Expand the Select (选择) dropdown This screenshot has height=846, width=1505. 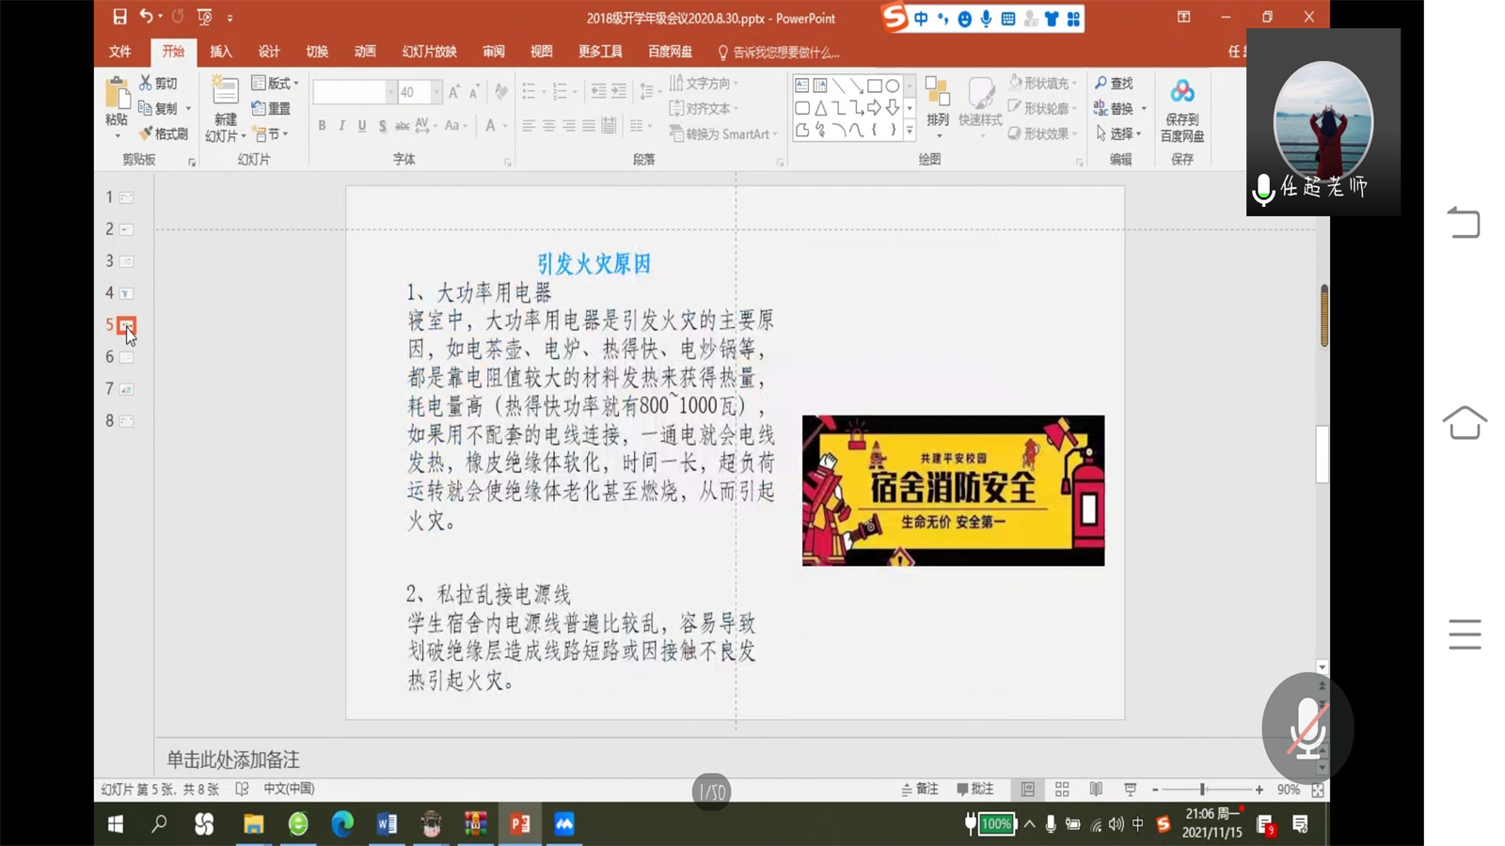click(x=1119, y=133)
